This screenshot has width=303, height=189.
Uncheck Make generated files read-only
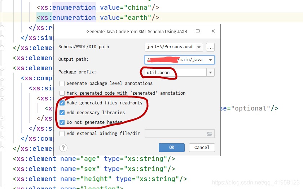[x=62, y=103]
